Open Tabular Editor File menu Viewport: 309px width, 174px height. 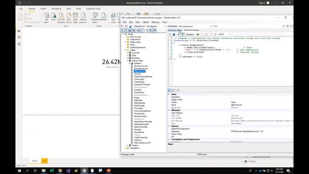(x=125, y=22)
